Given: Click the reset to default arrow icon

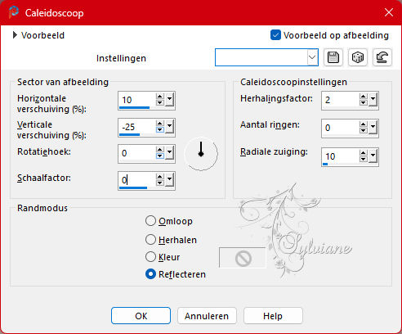Looking at the screenshot, I should 382,57.
